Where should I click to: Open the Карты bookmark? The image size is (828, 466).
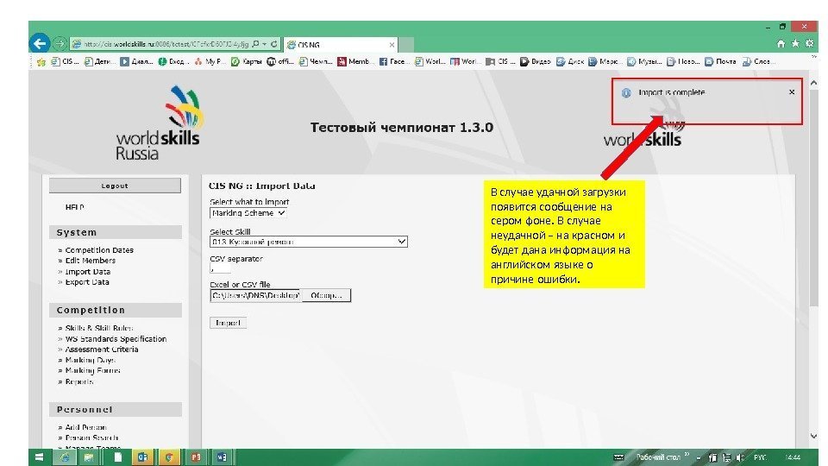246,62
